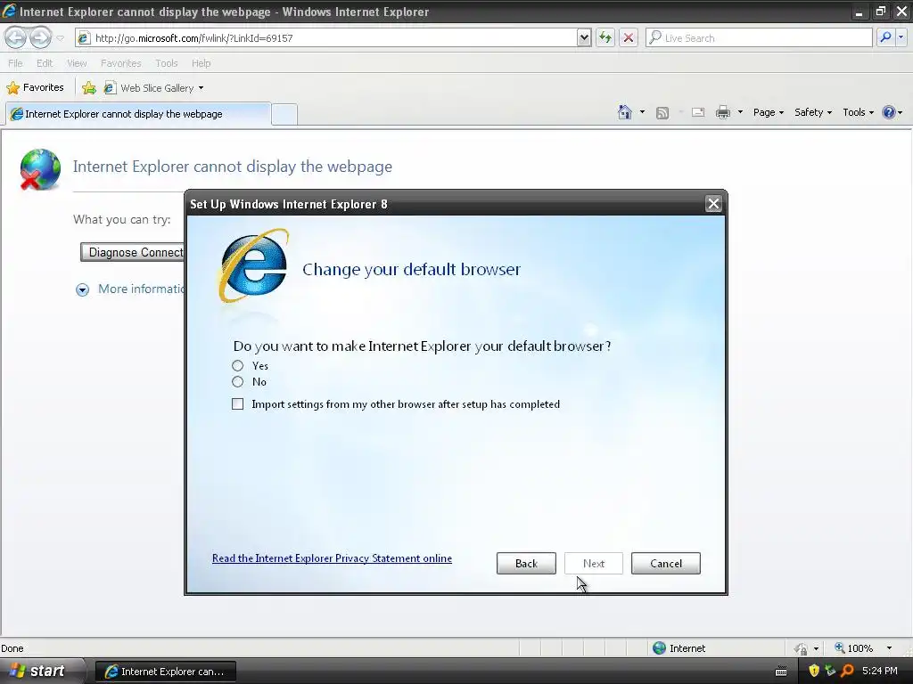Screen dimensions: 913x684
Task: Open the Edit menu
Action: pos(45,63)
